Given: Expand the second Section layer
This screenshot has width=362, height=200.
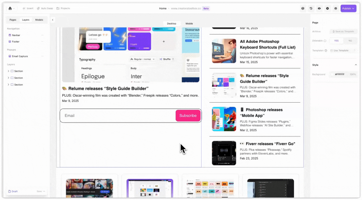Looking at the screenshot, I should [x=8, y=78].
